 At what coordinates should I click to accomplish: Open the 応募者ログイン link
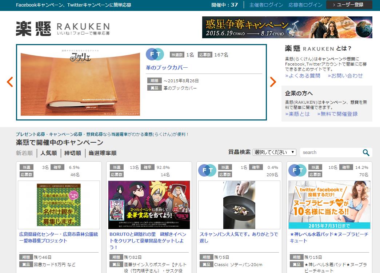tap(306, 5)
